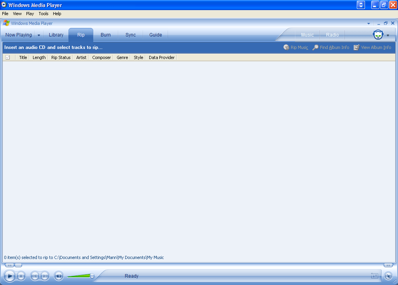Image resolution: width=398 pixels, height=285 pixels.
Task: Open the online store selection arrow
Action: click(x=388, y=35)
